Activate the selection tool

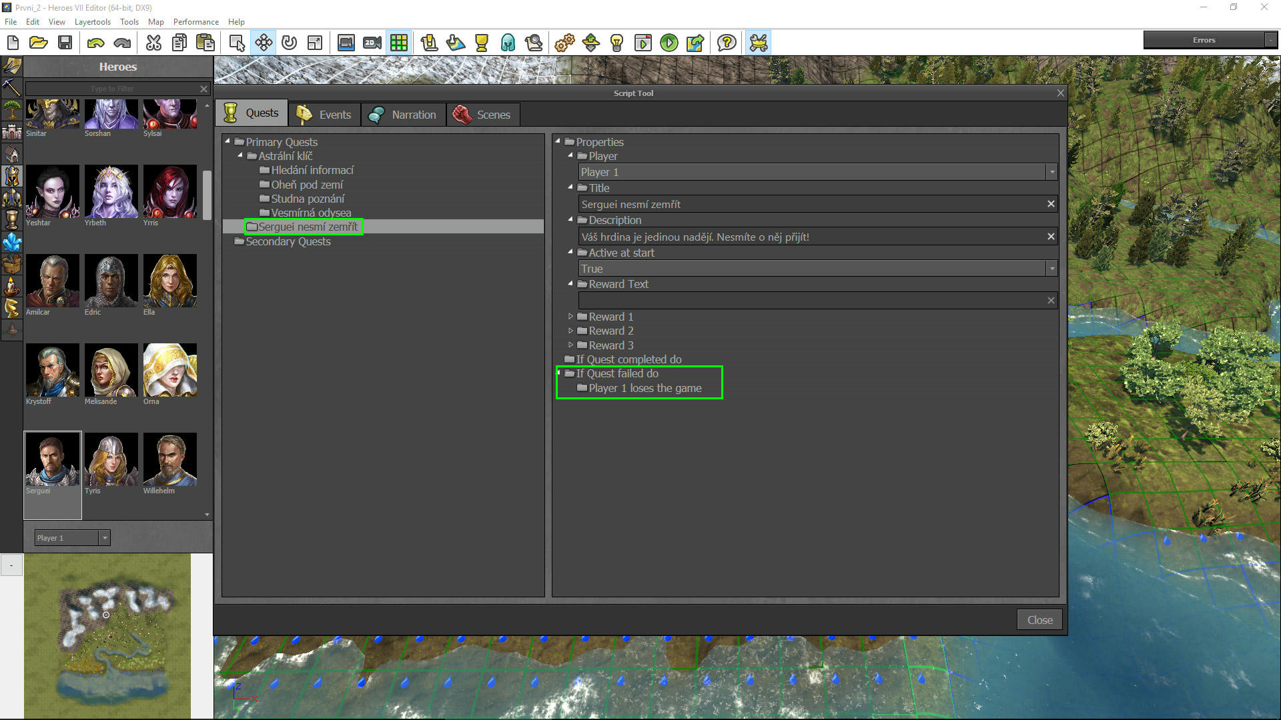(237, 43)
